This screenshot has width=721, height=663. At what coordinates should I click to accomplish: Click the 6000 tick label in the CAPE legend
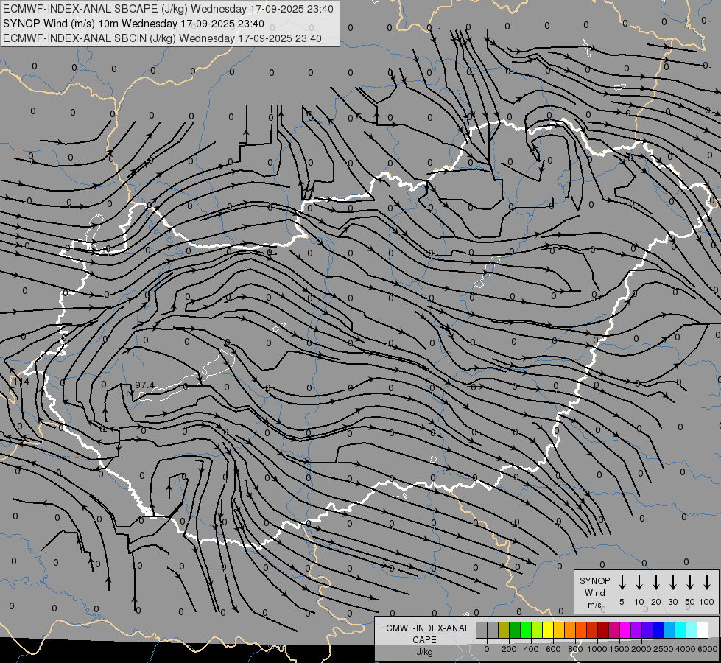pos(708,649)
